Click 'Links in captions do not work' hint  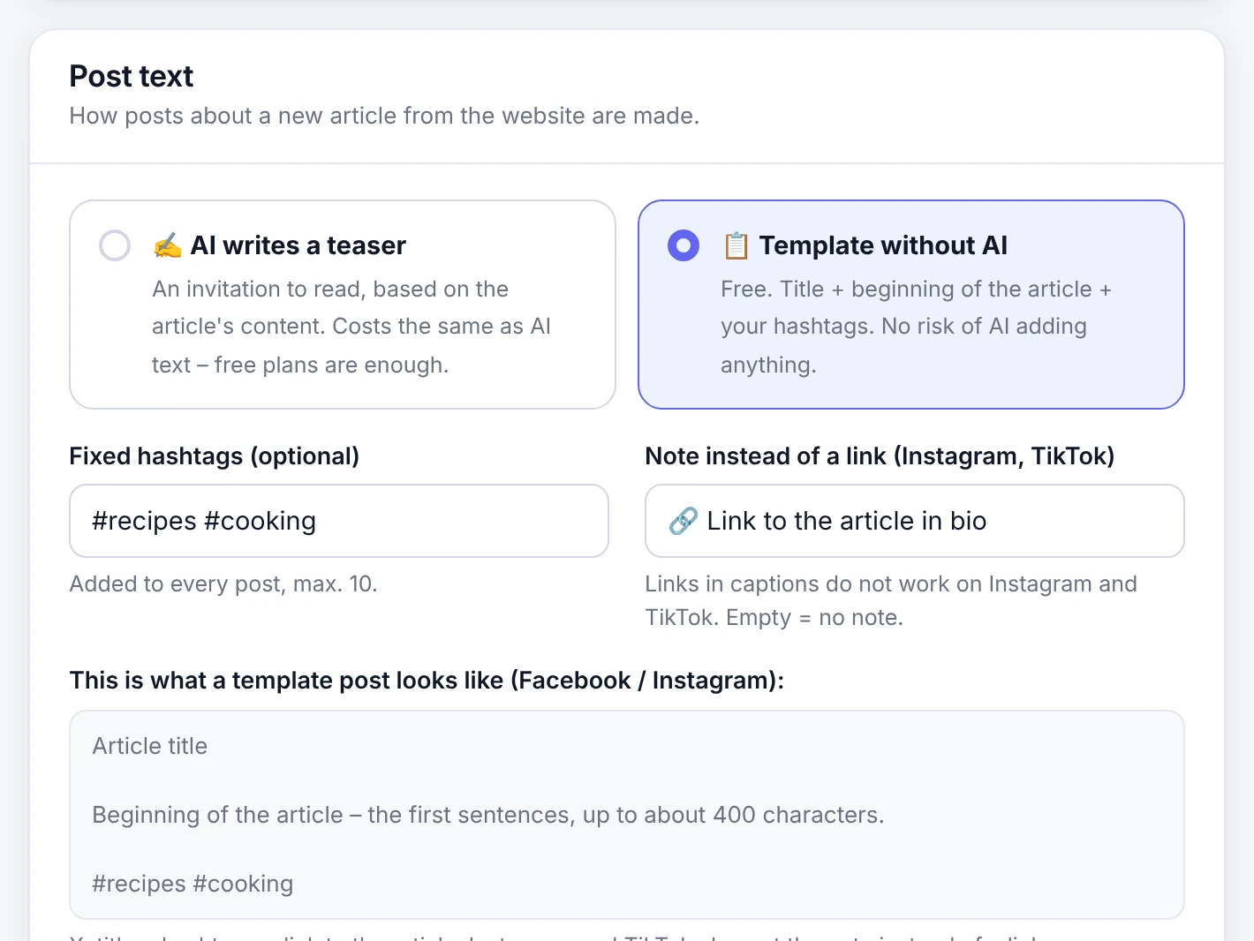[x=891, y=600]
